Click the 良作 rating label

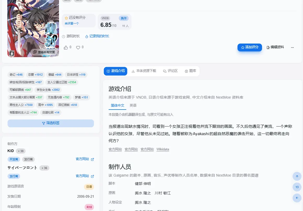click(124, 18)
